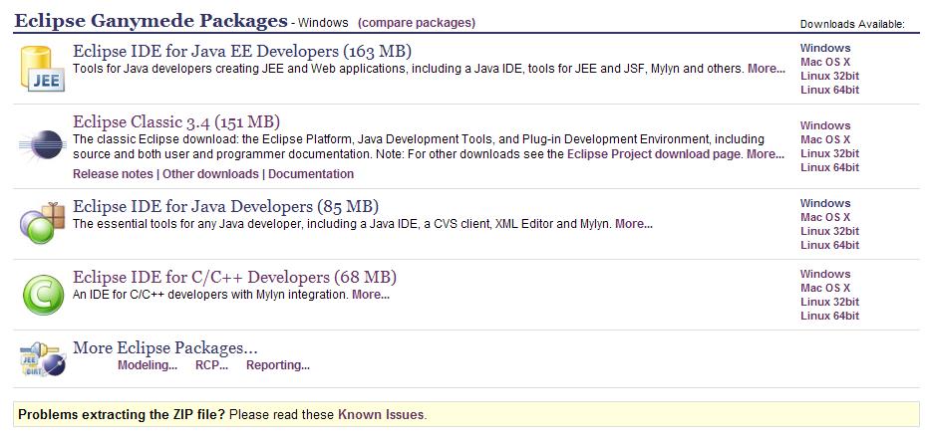This screenshot has height=440, width=926.
Task: Download C/C++ package for Linux 64bit
Action: [829, 317]
